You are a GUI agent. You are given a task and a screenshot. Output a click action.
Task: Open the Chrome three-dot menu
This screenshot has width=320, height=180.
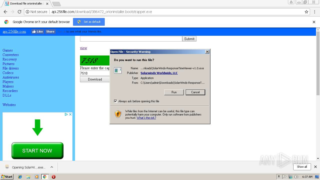pyautogui.click(x=314, y=12)
